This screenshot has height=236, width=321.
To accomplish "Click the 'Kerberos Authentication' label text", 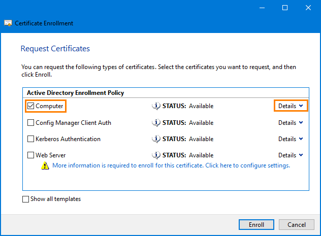I will 68,139.
